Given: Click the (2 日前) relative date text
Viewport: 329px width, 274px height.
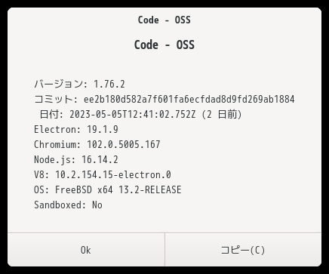Looking at the screenshot, I should coord(222,114).
